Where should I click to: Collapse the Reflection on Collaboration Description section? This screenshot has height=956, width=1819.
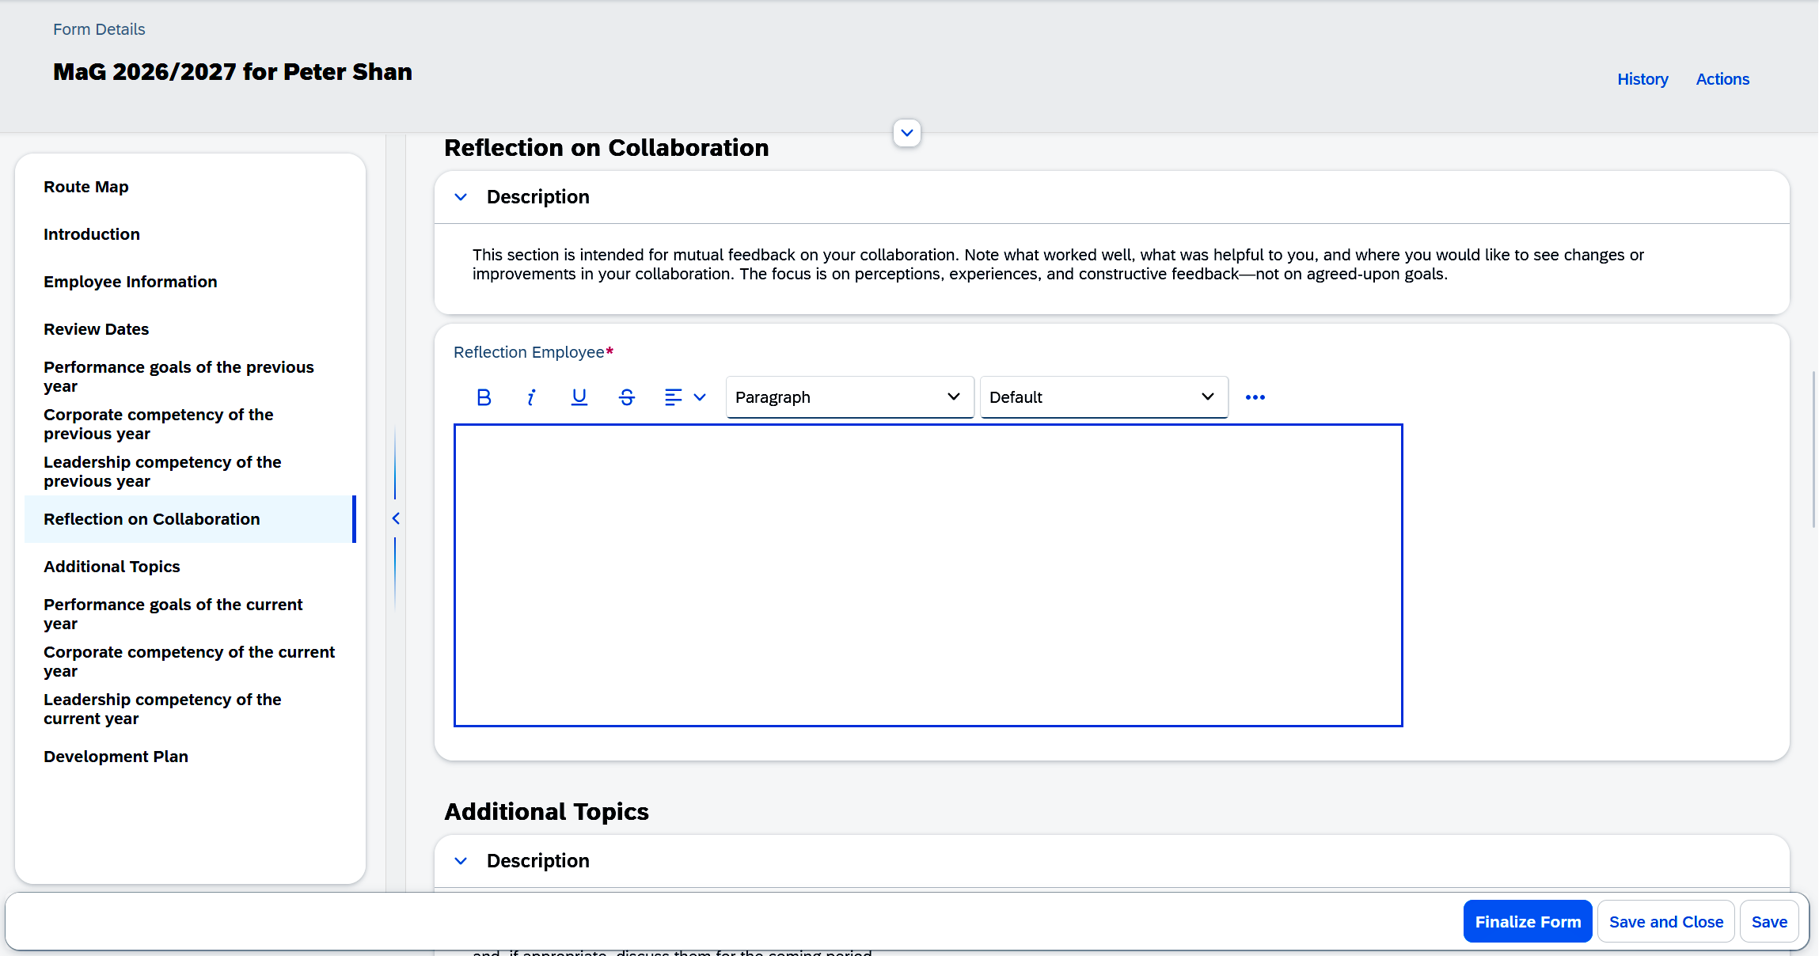pos(461,197)
